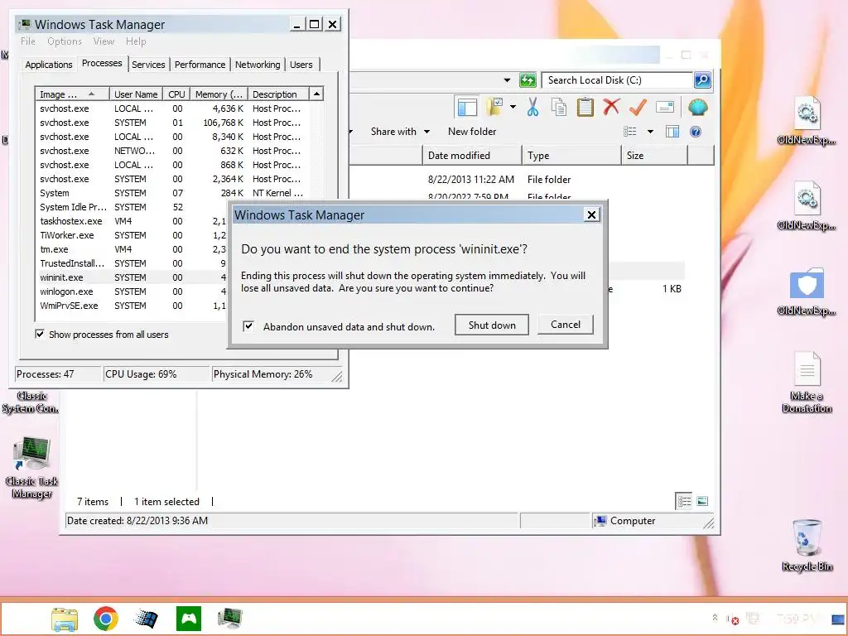This screenshot has height=636, width=848.
Task: Expand the folder options dropdown arrow
Action: tap(513, 107)
